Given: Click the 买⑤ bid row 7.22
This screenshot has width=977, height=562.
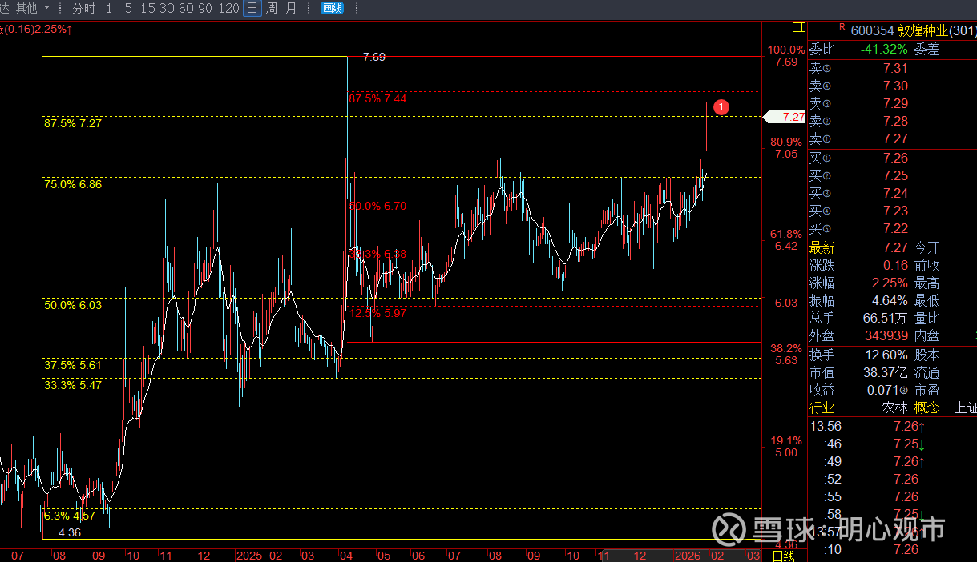Looking at the screenshot, I should pyautogui.click(x=892, y=229).
